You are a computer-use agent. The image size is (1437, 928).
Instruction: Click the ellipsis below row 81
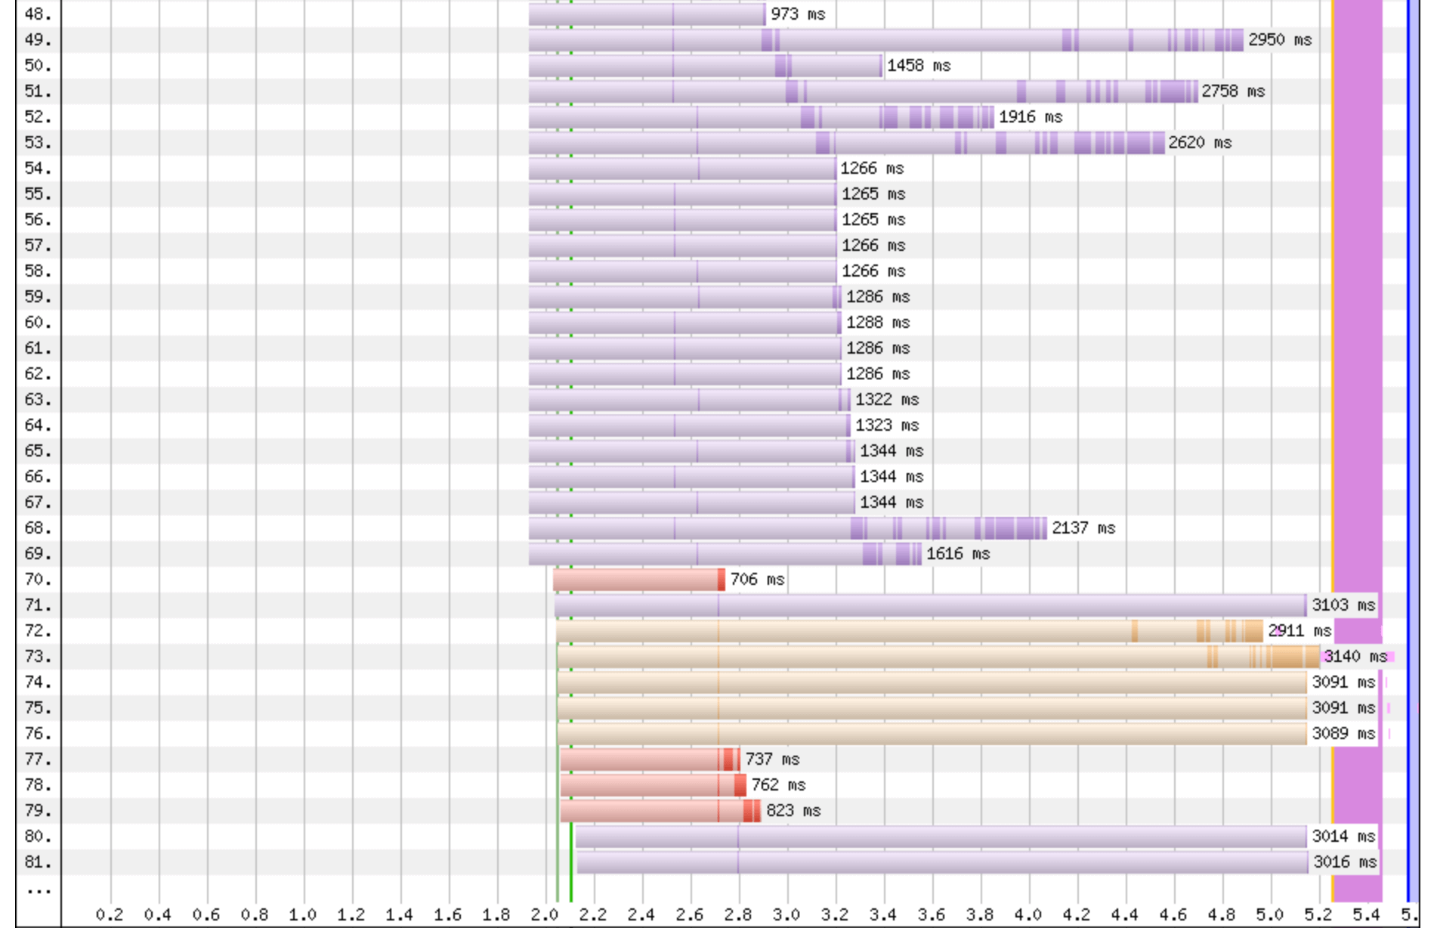tap(38, 891)
